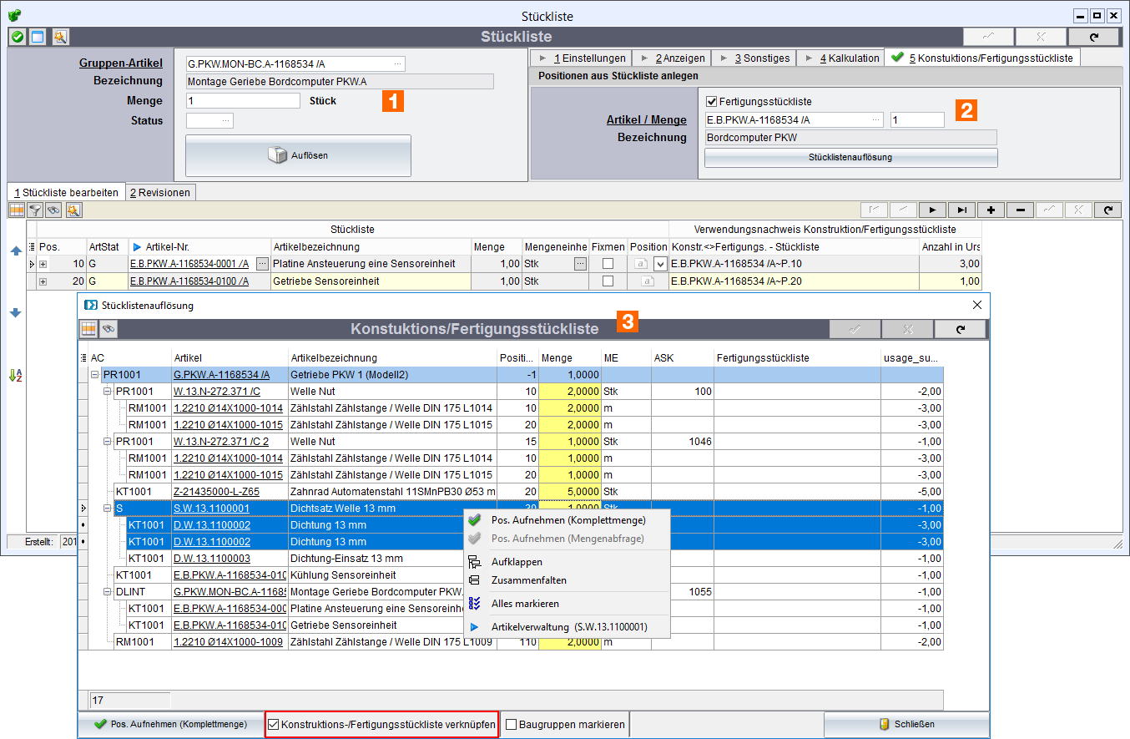This screenshot has width=1130, height=739.
Task: Collapse the DLINT G.PKW.MON-BC tree node
Action: pos(107,592)
